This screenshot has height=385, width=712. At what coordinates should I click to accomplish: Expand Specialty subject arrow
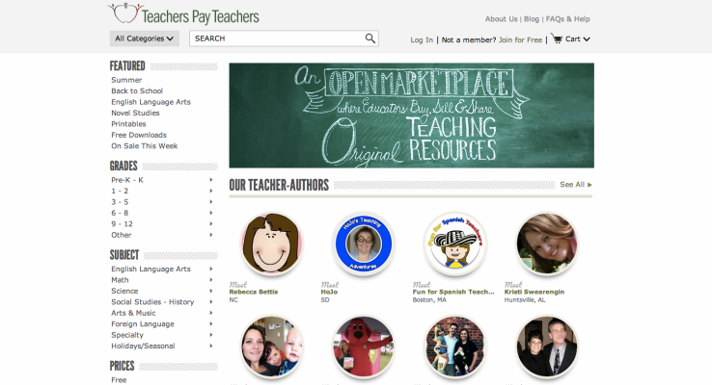[x=211, y=335]
